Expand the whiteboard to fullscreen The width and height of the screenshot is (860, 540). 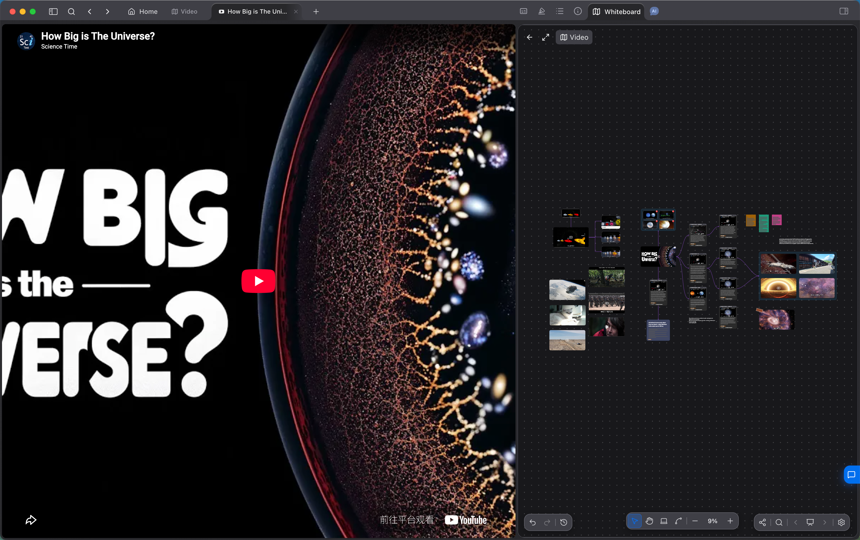(x=546, y=37)
